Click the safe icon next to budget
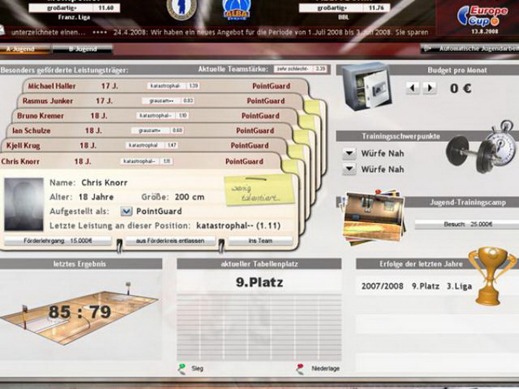Screen dimensions: 519x389 click(x=366, y=86)
